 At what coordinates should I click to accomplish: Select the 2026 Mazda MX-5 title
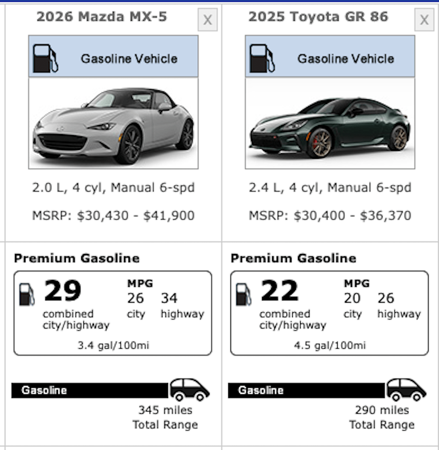(102, 17)
